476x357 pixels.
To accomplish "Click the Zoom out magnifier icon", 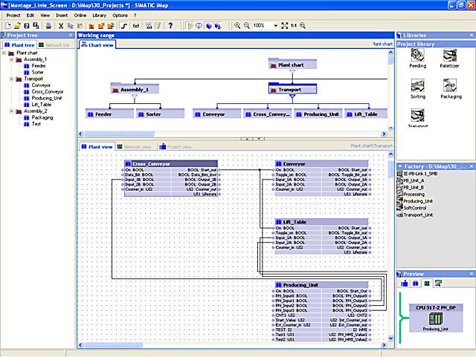I will click(247, 26).
